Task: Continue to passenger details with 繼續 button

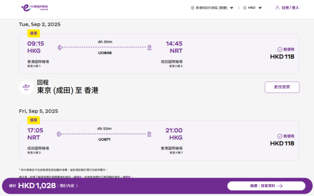Action: (x=266, y=186)
